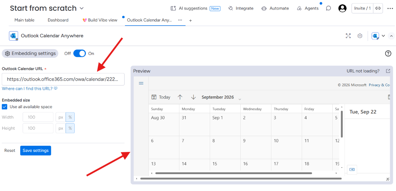The height and width of the screenshot is (191, 396).
Task: Open the user profile avatar
Action: coord(342,8)
